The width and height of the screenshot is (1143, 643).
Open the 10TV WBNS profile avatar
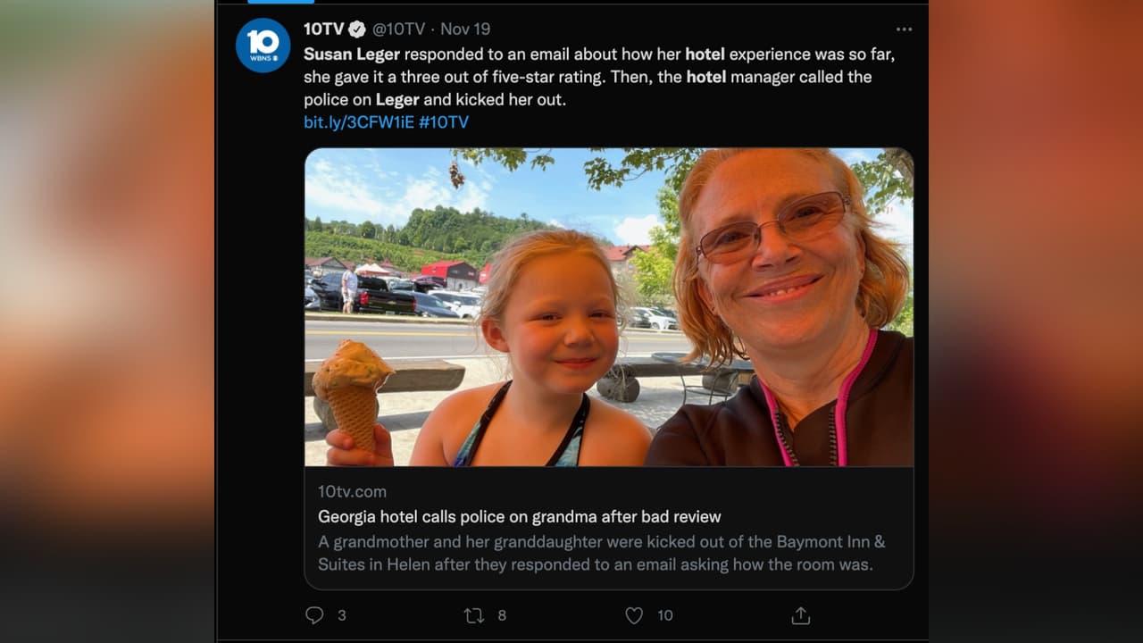(263, 46)
